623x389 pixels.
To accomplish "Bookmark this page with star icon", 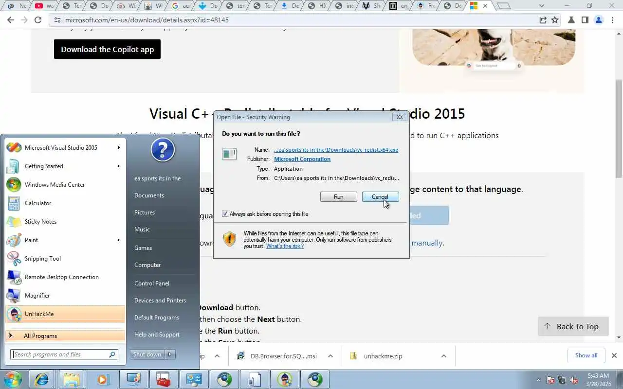I will coord(554,20).
